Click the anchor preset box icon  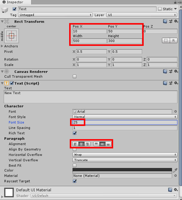[11, 36]
